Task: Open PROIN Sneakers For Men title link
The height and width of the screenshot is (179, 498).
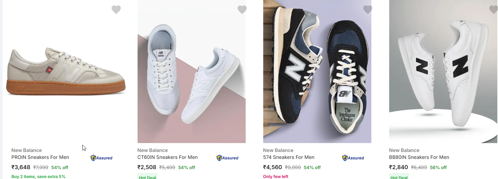Action: click(40, 157)
